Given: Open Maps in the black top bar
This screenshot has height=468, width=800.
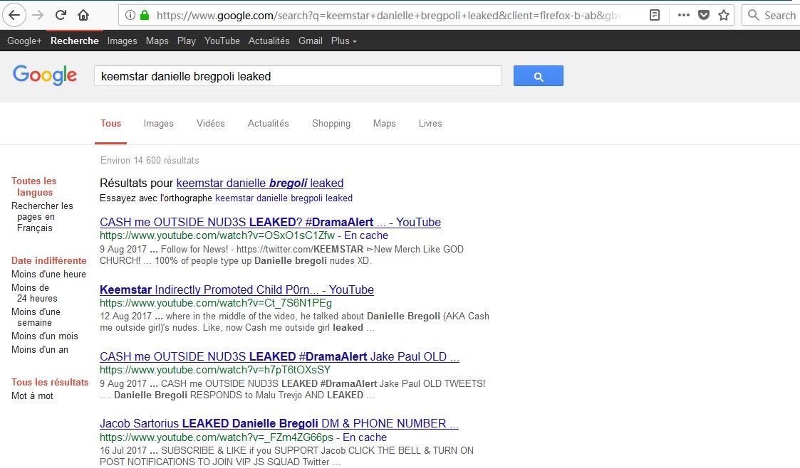Looking at the screenshot, I should [x=157, y=41].
